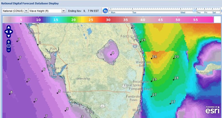
Task: Zoom in with the plus button
Action: click(x=9, y=42)
